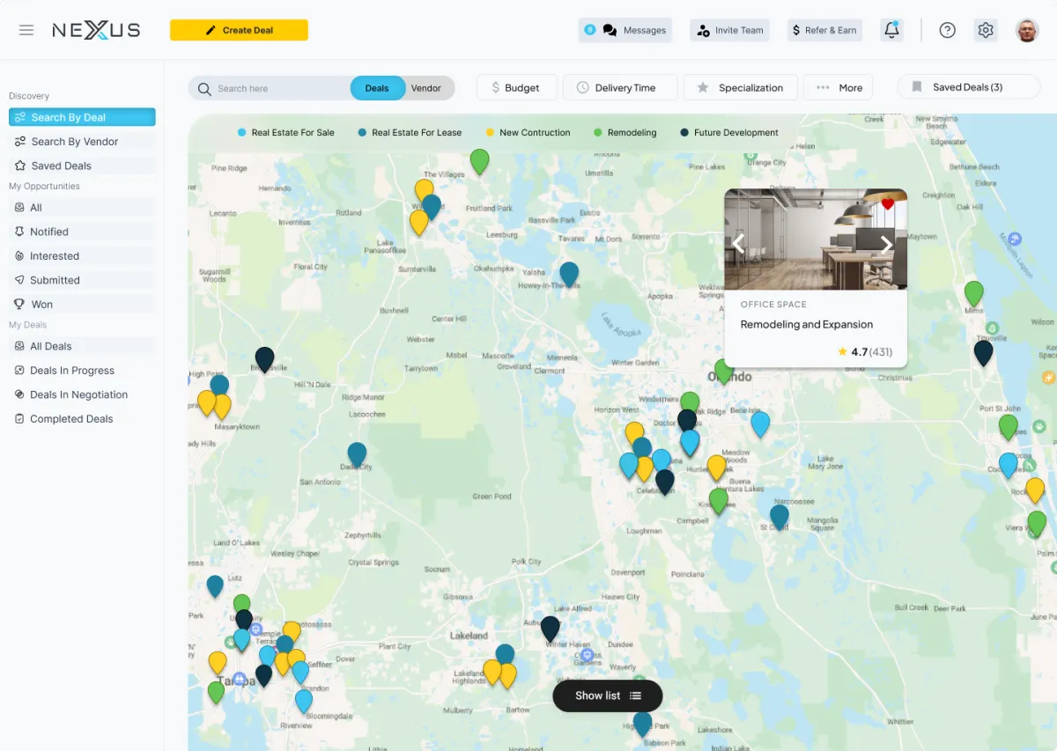Open the settings gear icon
Viewport: 1057px width, 751px height.
pyautogui.click(x=986, y=30)
